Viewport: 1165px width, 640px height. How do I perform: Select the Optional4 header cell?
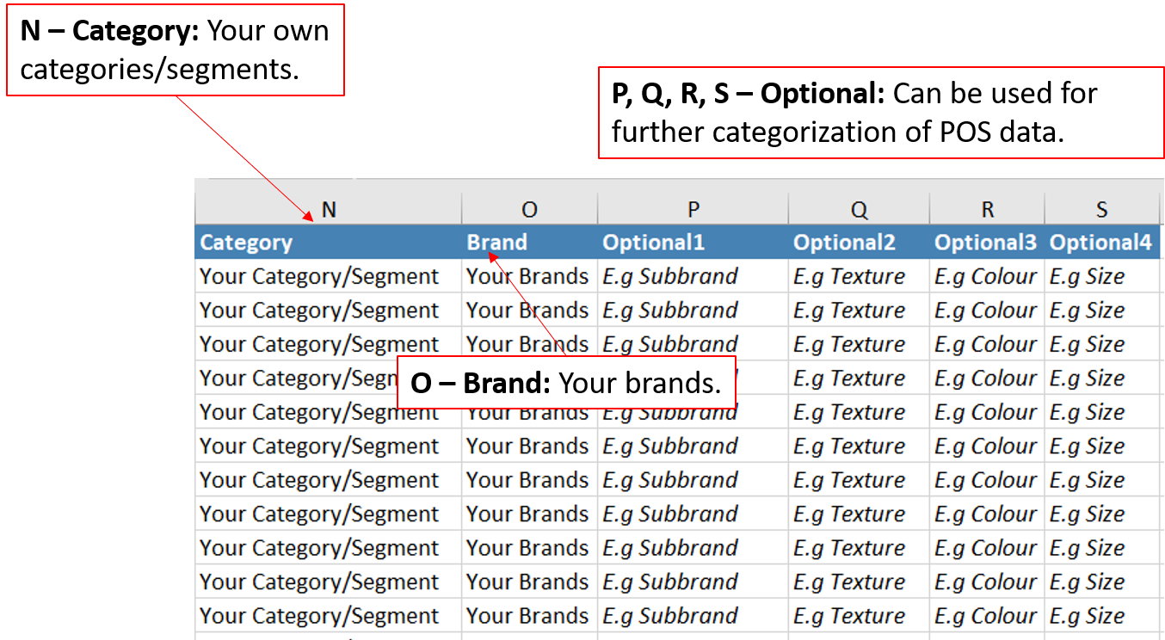click(x=1102, y=243)
